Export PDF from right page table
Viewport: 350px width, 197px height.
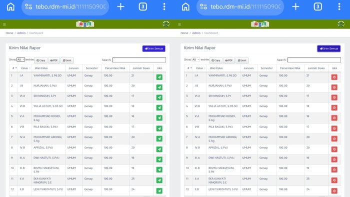pos(229,60)
